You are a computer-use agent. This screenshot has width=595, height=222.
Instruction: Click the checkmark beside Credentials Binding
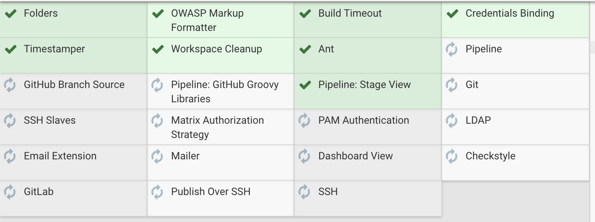point(452,14)
